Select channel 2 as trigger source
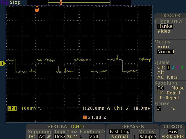The image size is (186, 139). pyautogui.click(x=173, y=67)
